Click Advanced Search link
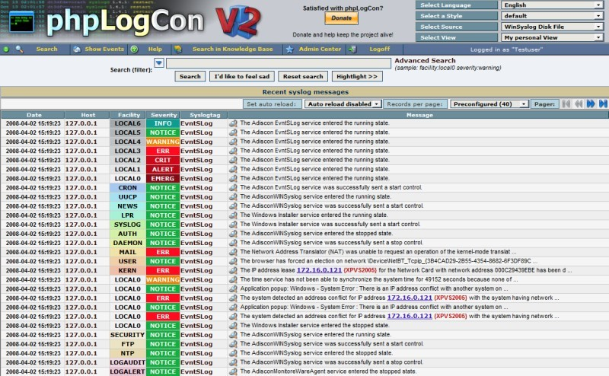The image size is (609, 376). 425,61
